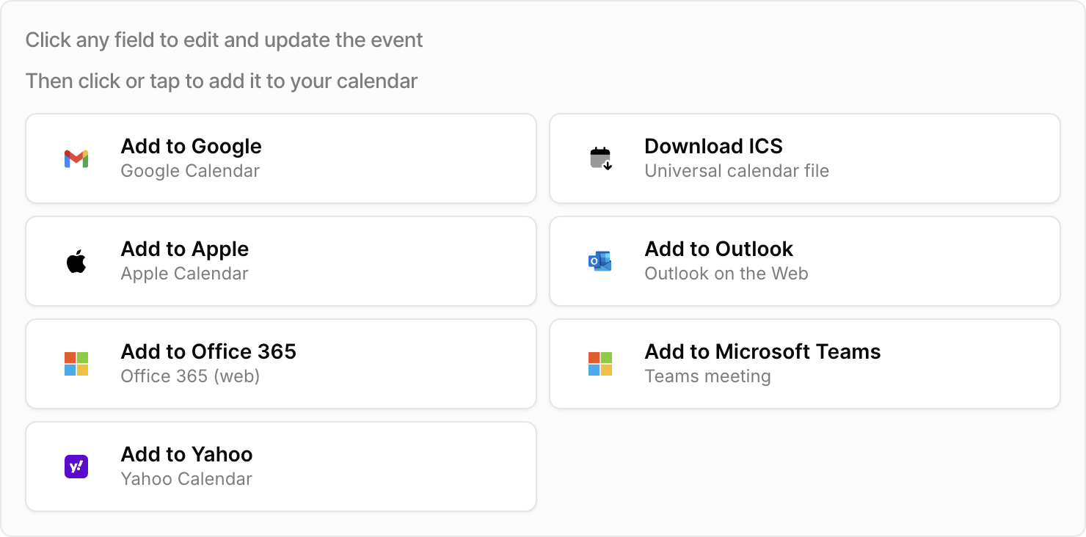Add the event to Apple Calendar
The width and height of the screenshot is (1086, 537).
[281, 260]
